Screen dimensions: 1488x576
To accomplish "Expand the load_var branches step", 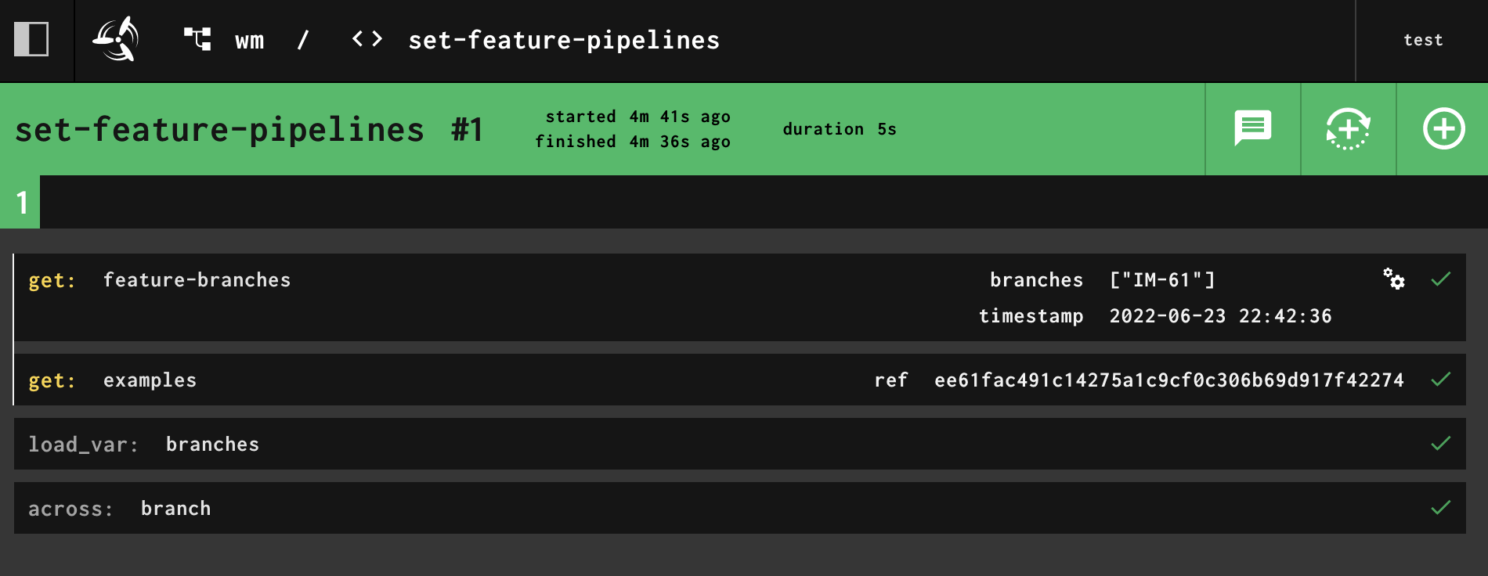I will (x=211, y=444).
